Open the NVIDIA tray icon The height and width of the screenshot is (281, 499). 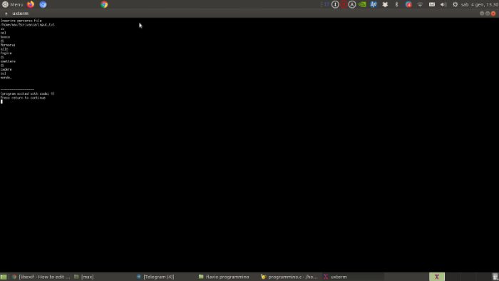point(362,4)
